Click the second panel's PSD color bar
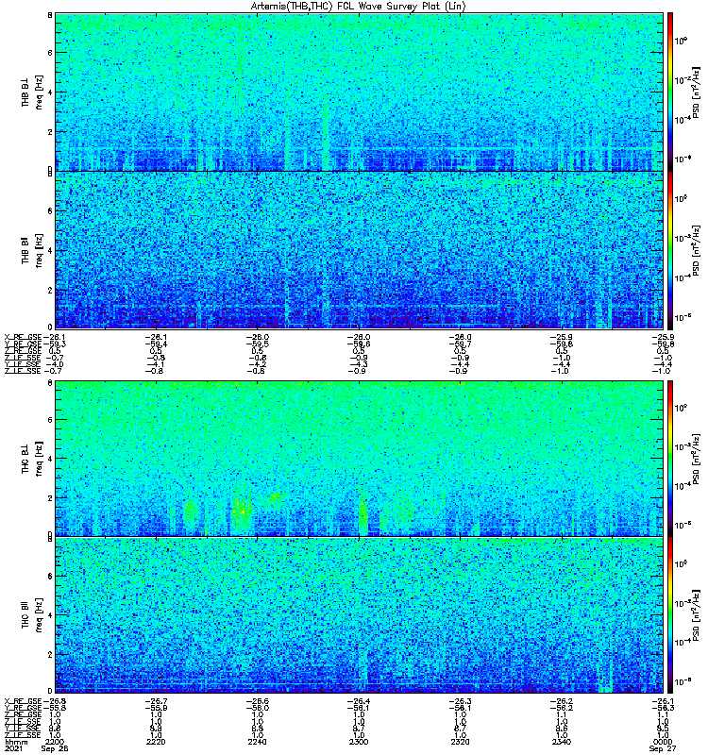The image size is (708, 755). (x=670, y=249)
